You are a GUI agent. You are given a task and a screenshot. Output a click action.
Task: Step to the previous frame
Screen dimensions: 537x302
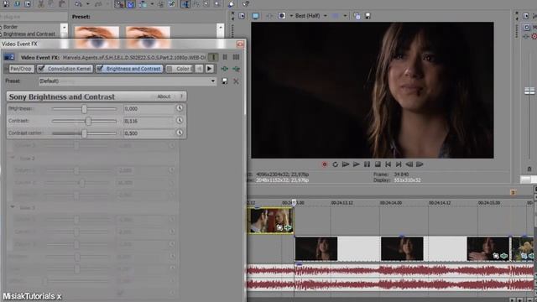[x=409, y=164]
